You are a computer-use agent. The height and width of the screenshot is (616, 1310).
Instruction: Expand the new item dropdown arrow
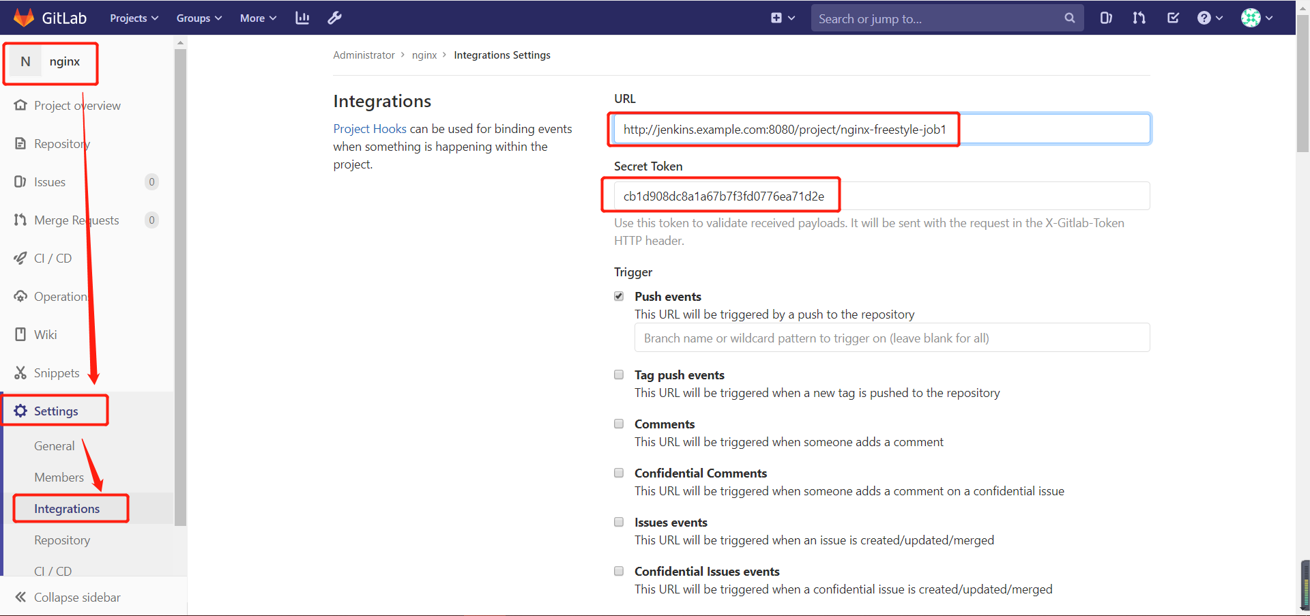[791, 18]
